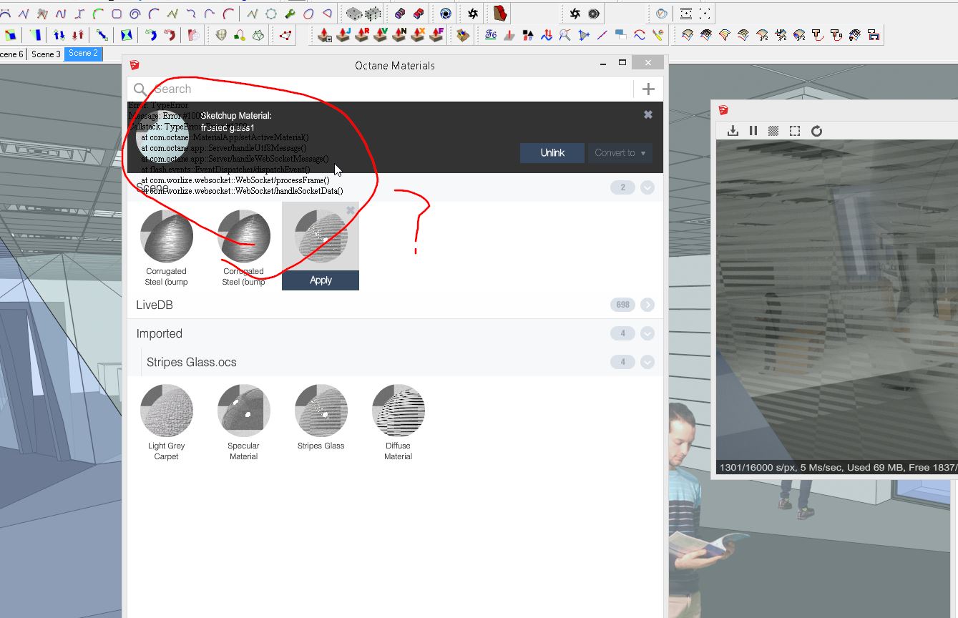The height and width of the screenshot is (618, 958).
Task: Click the render status text in Octane viewport
Action: point(838,468)
